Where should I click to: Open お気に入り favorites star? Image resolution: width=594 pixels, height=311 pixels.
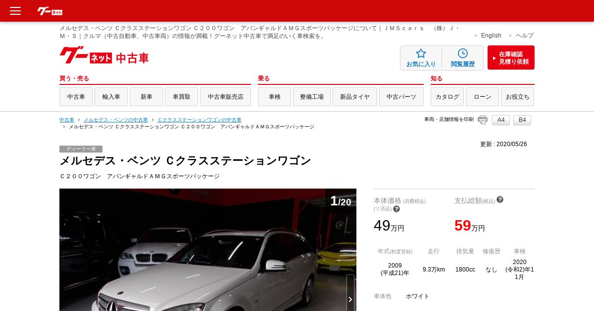421,58
